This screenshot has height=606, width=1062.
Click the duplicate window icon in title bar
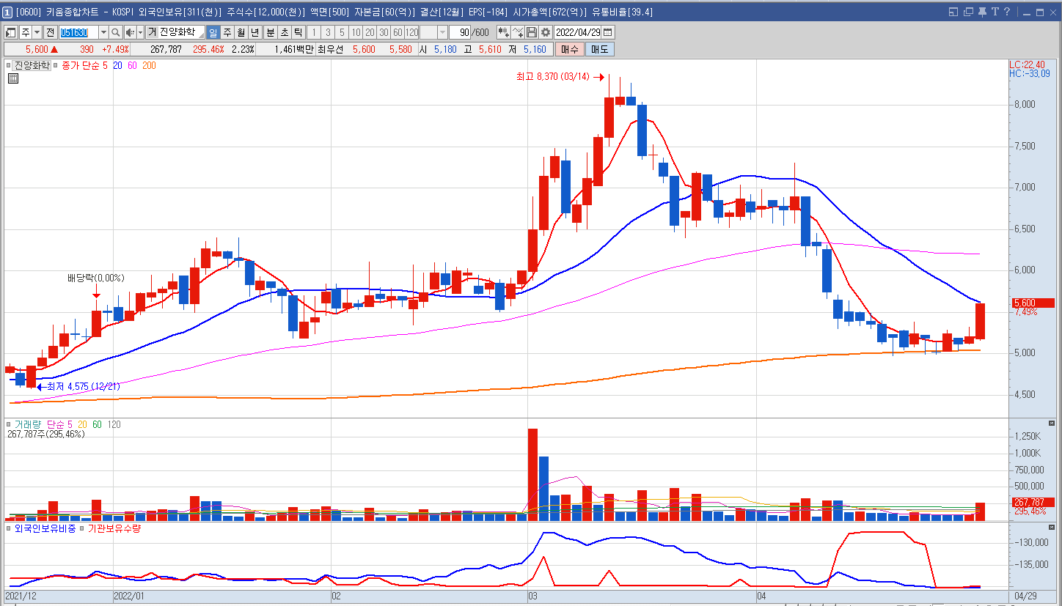(x=969, y=12)
